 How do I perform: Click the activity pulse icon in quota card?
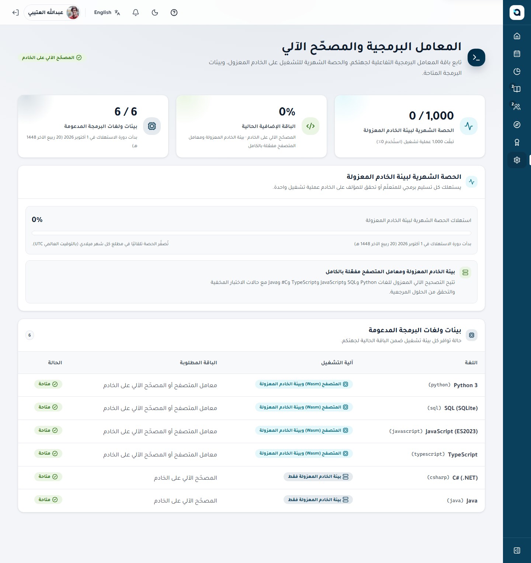[x=469, y=126]
